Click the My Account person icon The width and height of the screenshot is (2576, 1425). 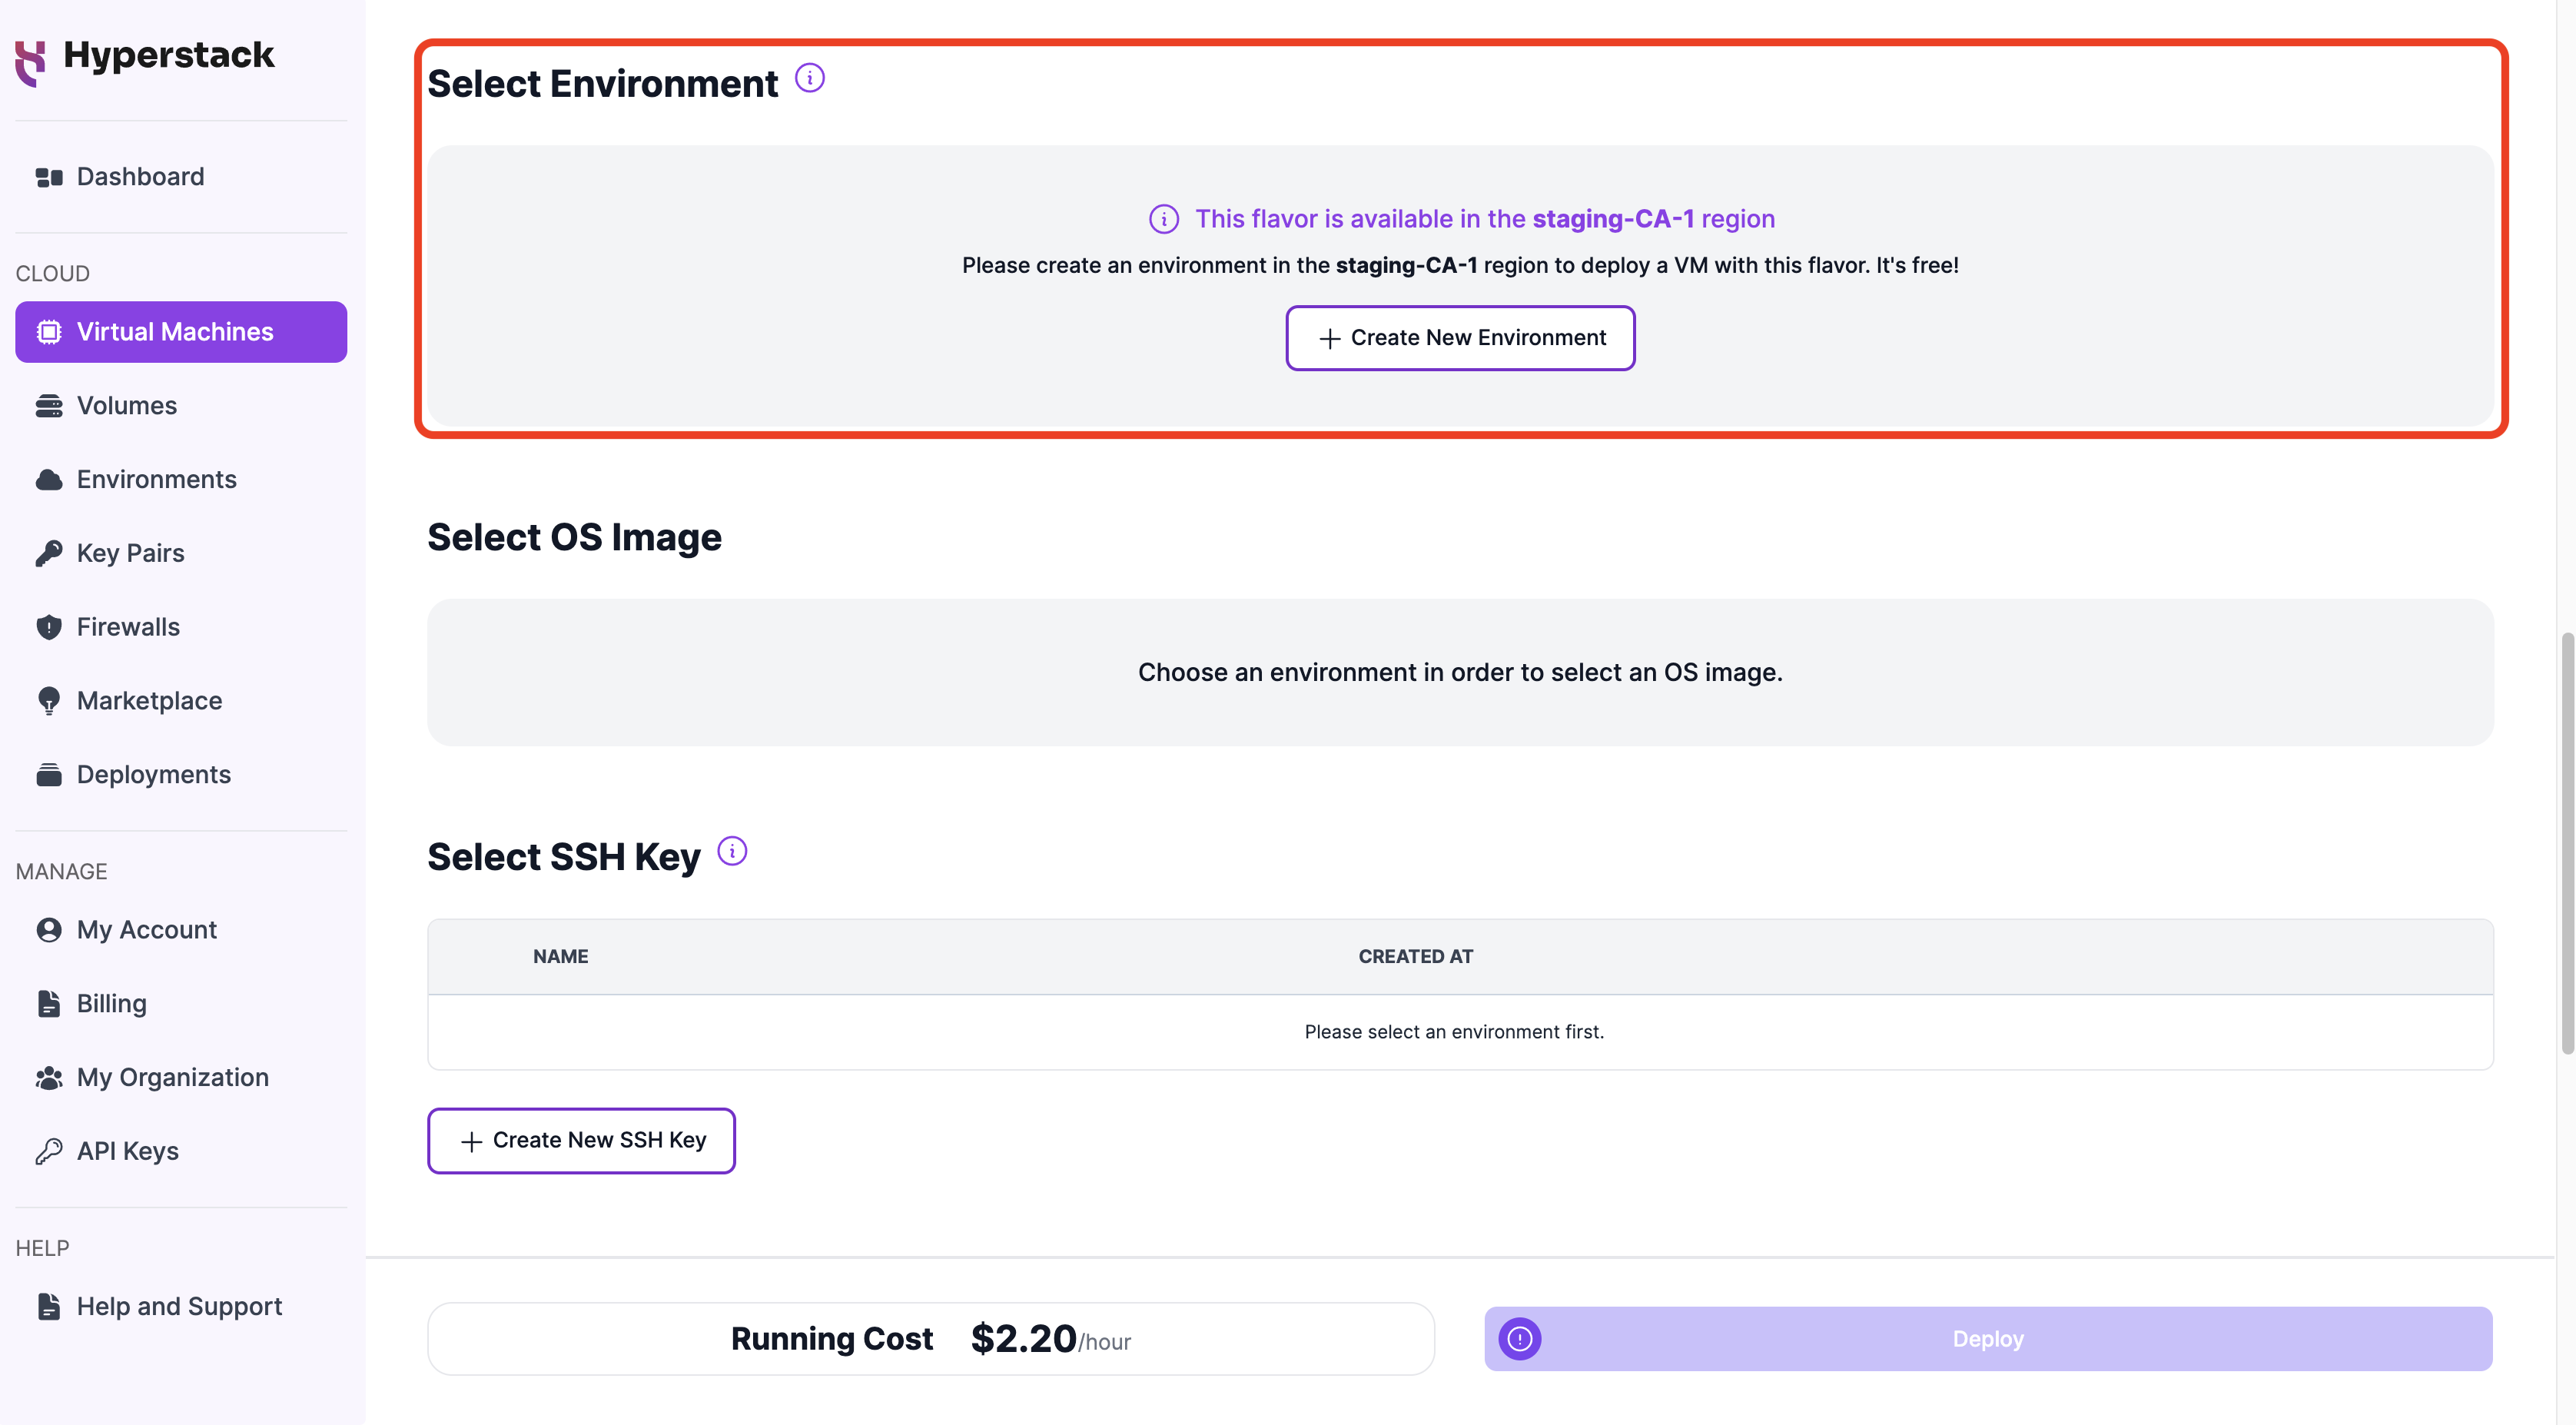49,930
